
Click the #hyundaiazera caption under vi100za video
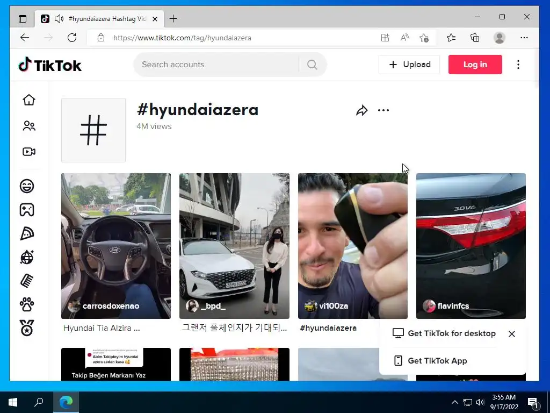(328, 328)
